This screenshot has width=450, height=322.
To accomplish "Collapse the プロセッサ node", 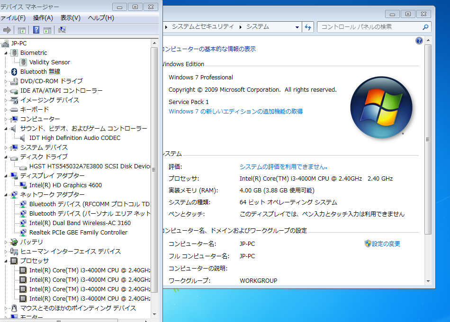I will (x=6, y=261).
